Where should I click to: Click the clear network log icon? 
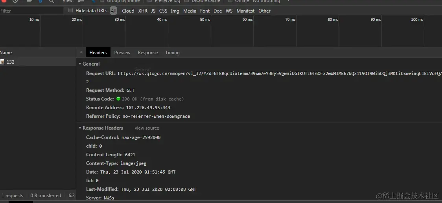tap(15, 1)
